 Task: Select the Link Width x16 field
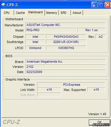click(x=49, y=89)
